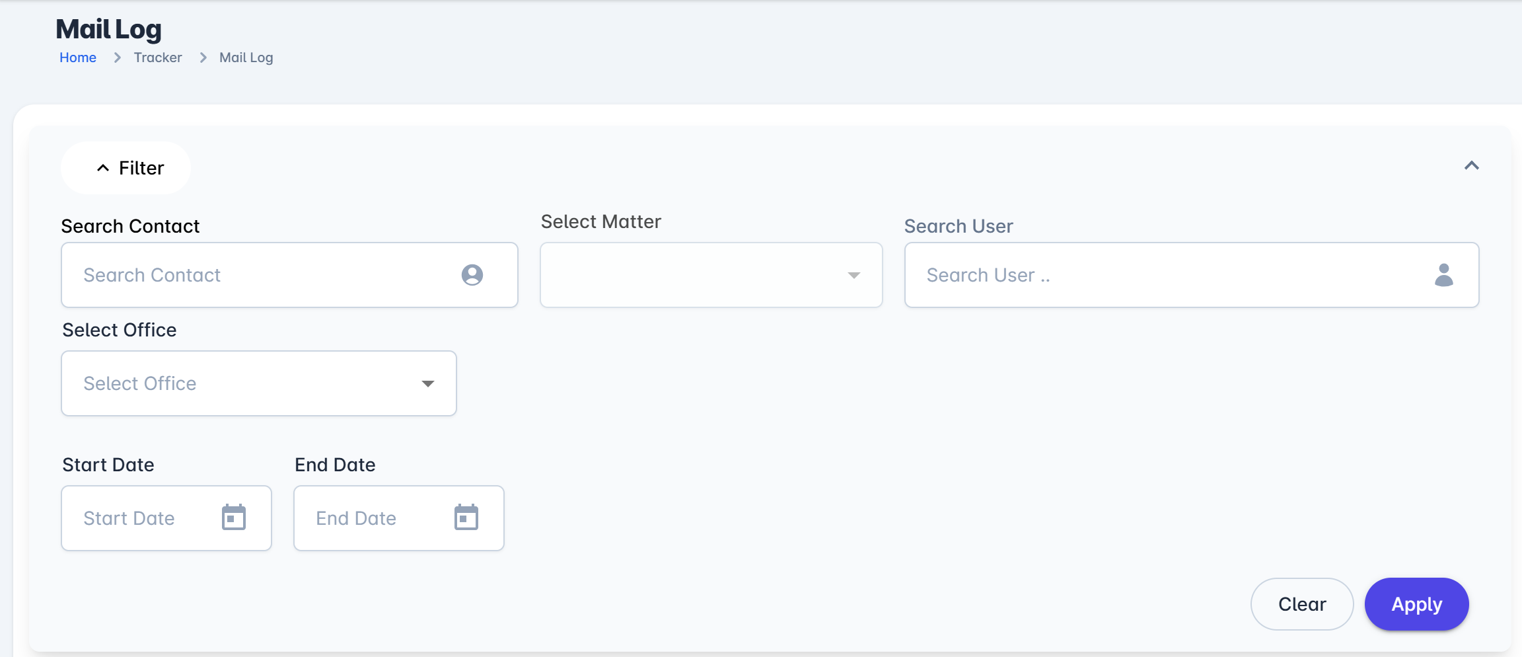Go to the Tracker breadcrumb

coord(158,58)
